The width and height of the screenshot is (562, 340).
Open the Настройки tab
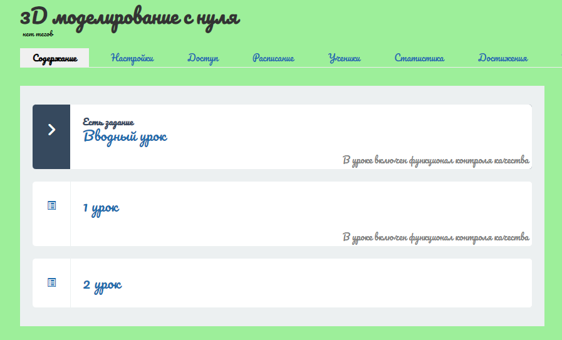(x=132, y=58)
